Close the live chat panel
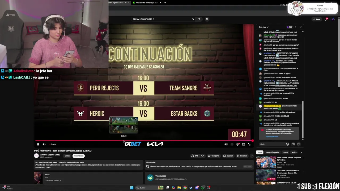 point(300,27)
